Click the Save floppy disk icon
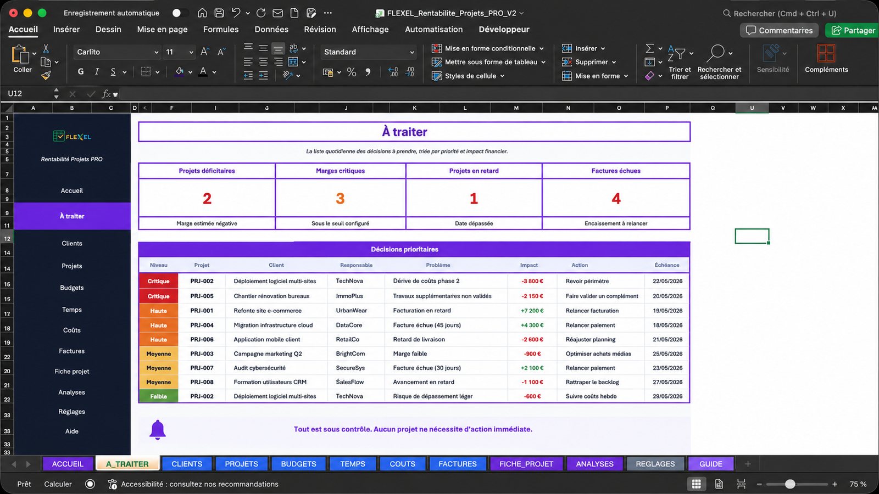Image resolution: width=879 pixels, height=494 pixels. point(219,13)
